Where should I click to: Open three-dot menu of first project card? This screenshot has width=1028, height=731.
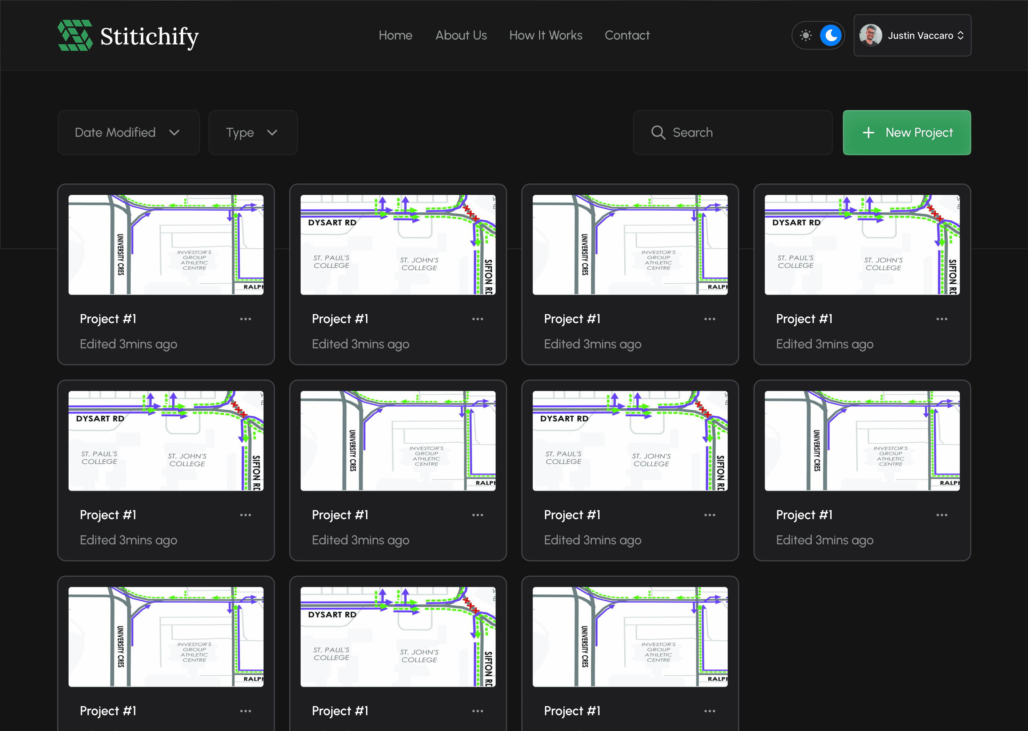tap(246, 319)
